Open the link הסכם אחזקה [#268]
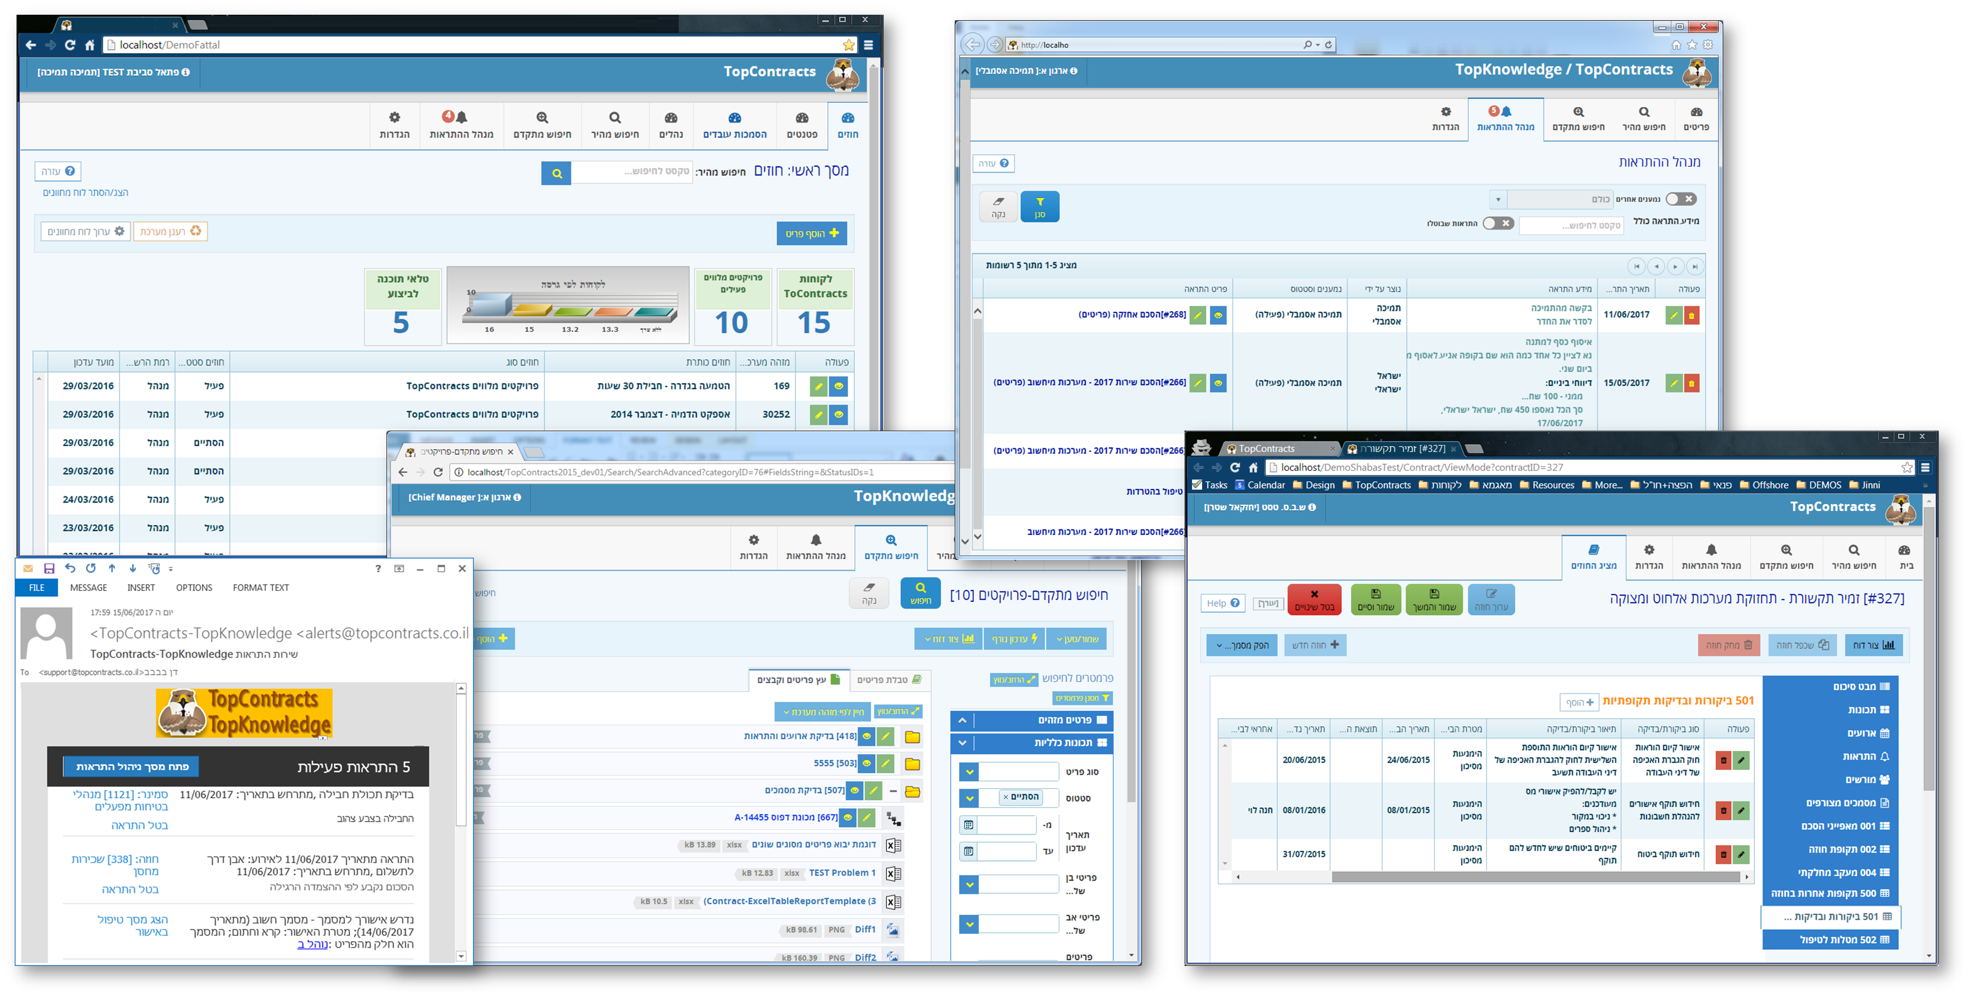This screenshot has height=997, width=1970. 1132,314
